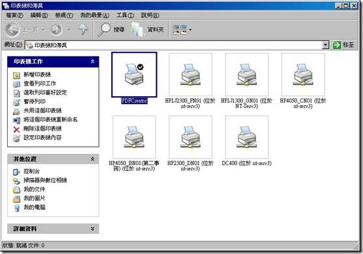Click the My Documents (我的文件) icon

point(16,190)
